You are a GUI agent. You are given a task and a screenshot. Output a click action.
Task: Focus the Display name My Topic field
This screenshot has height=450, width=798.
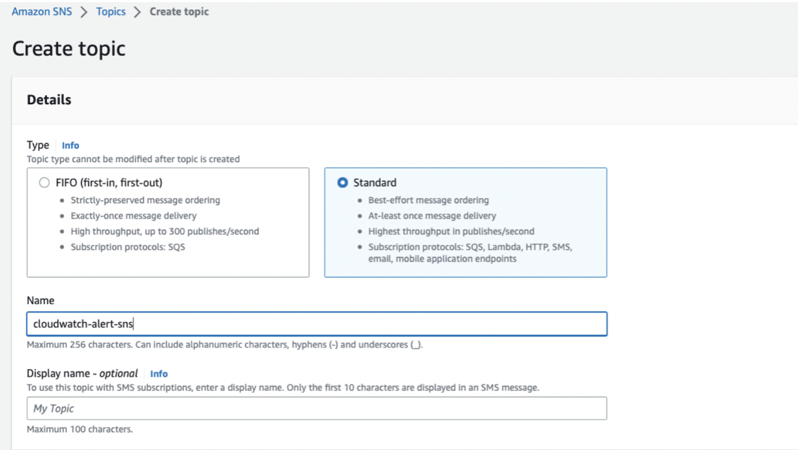[317, 408]
